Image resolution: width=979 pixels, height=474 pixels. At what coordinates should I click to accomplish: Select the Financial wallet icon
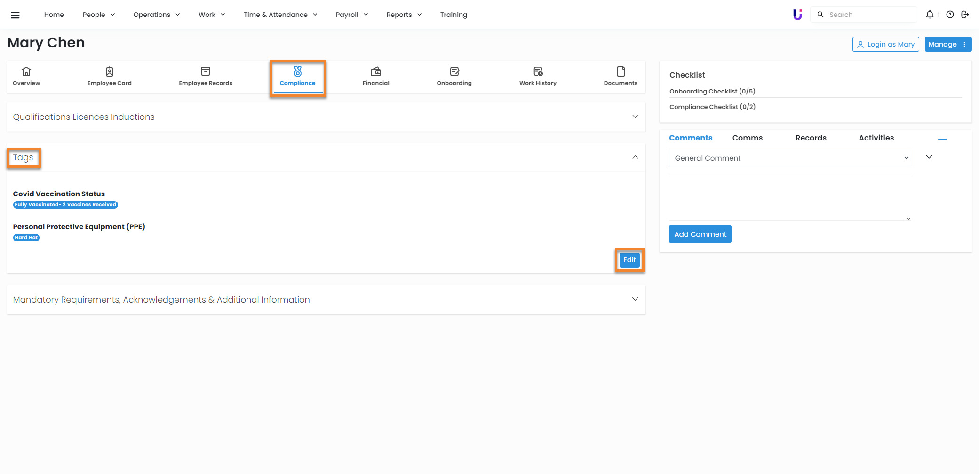[x=375, y=71]
